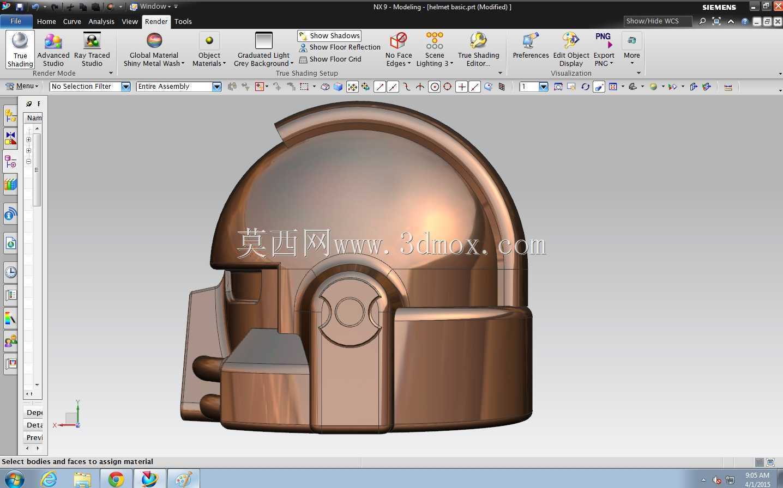Open the File menu
Image resolution: width=783 pixels, height=488 pixels.
(x=16, y=21)
